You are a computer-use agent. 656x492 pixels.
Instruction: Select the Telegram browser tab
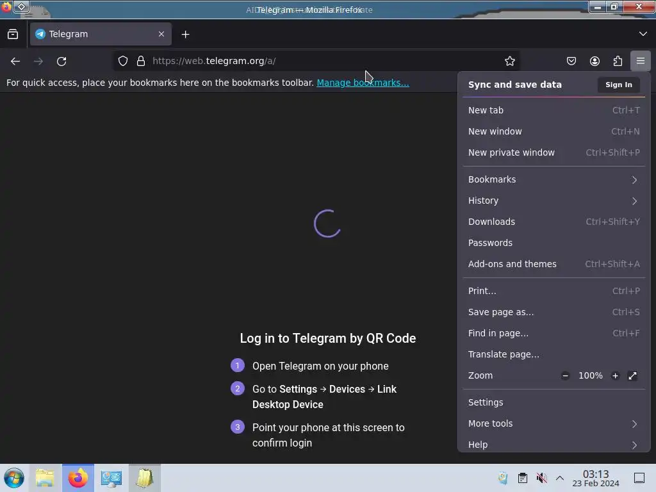pos(101,34)
